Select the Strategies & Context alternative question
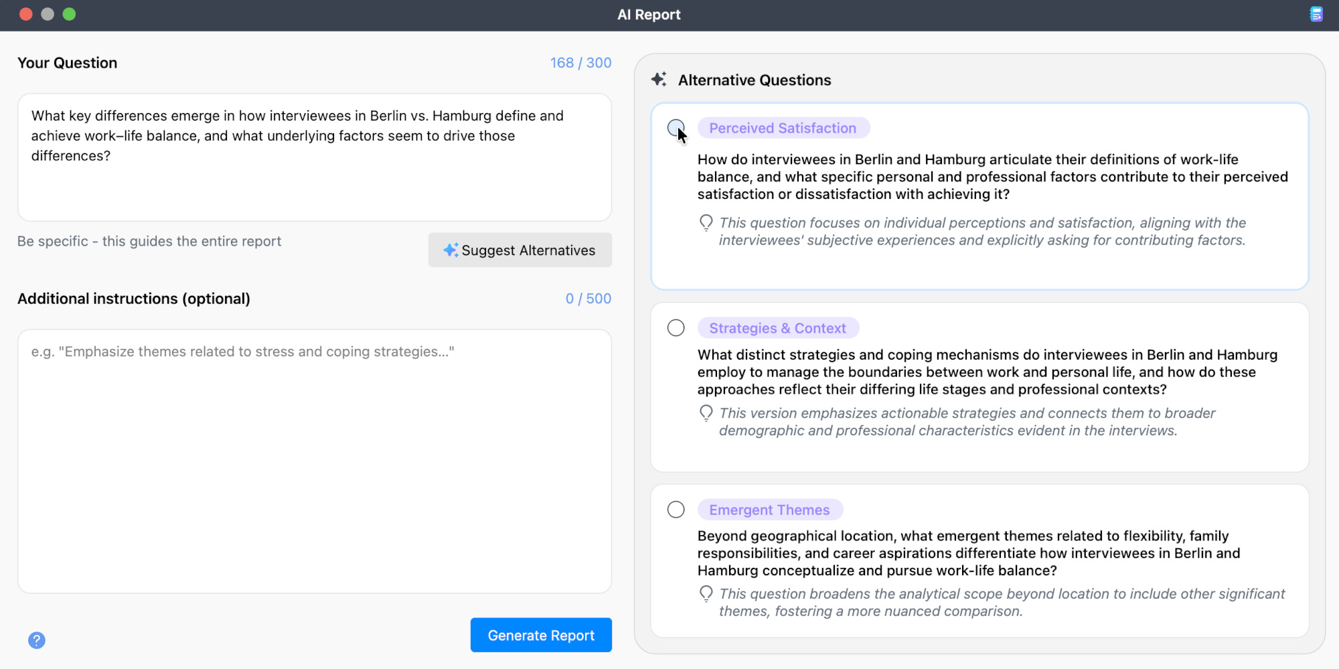 pyautogui.click(x=676, y=327)
